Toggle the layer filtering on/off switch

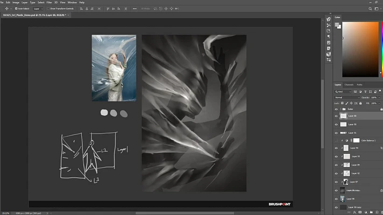380,91
